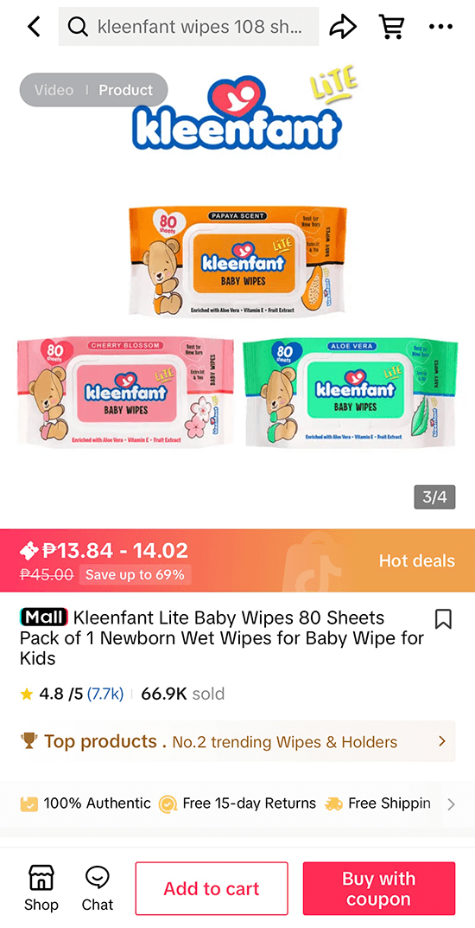This screenshot has height=928, width=475.
Task: Click the kleenfant wipes search field
Action: 188,27
